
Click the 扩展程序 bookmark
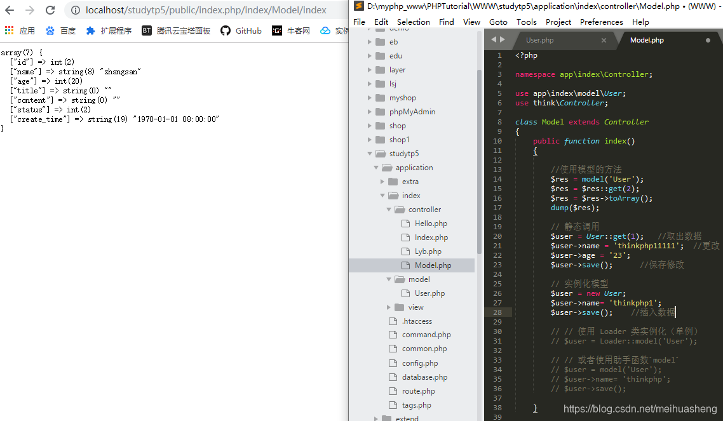[x=118, y=30]
